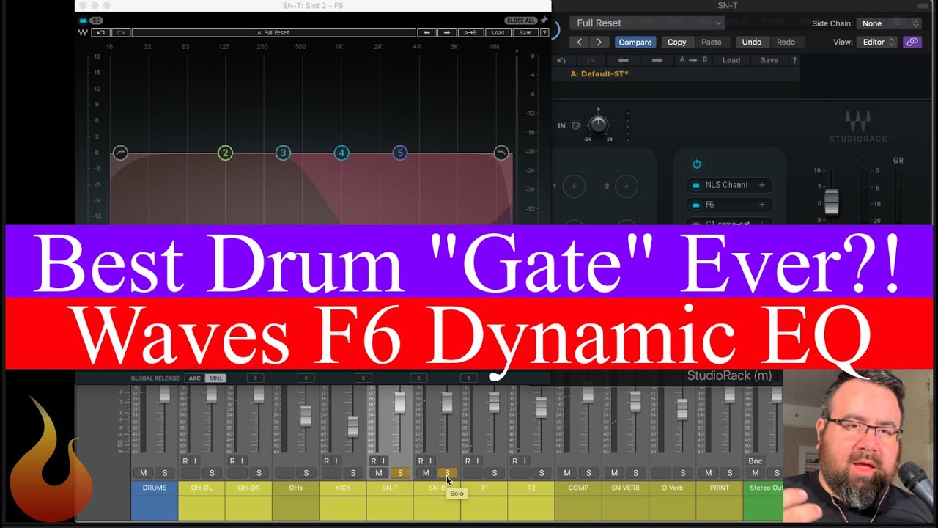
Task: Click CLOSE ALL in the F6 window
Action: [x=520, y=21]
